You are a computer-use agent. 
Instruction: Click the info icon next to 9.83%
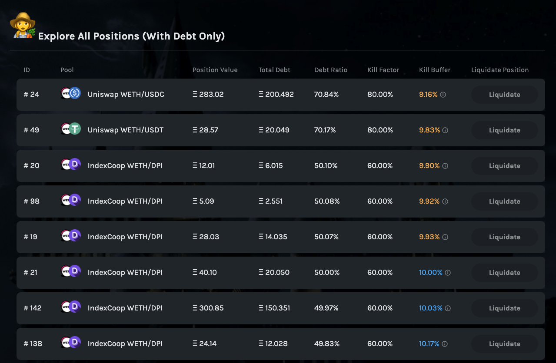445,130
